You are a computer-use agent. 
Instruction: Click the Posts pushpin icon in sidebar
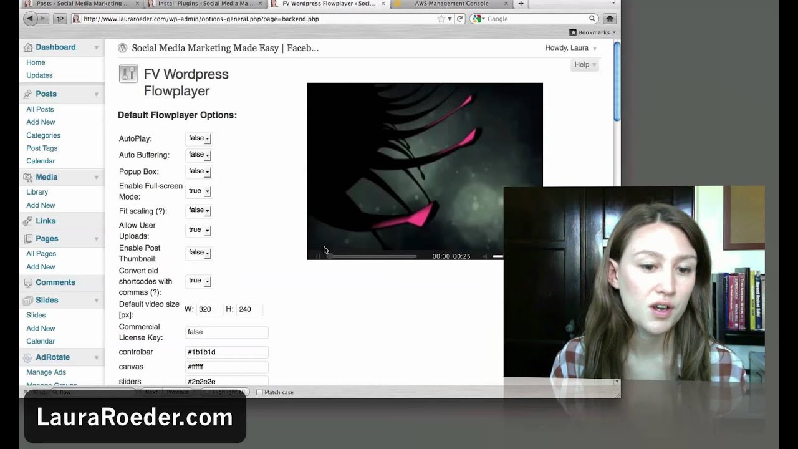click(x=28, y=94)
